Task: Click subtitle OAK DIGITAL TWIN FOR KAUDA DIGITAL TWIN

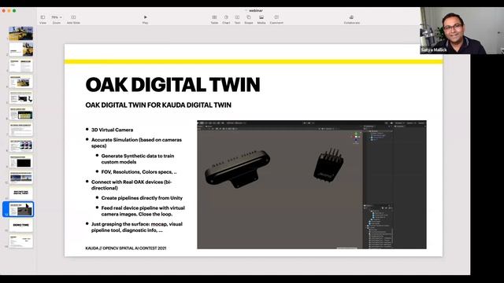Action: coord(158,105)
